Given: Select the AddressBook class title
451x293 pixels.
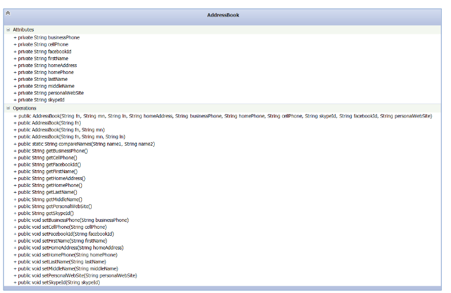Looking at the screenshot, I should [223, 15].
